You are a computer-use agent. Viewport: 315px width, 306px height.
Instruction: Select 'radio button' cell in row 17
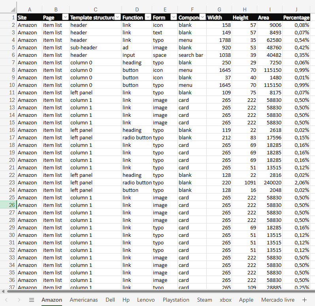(137, 137)
